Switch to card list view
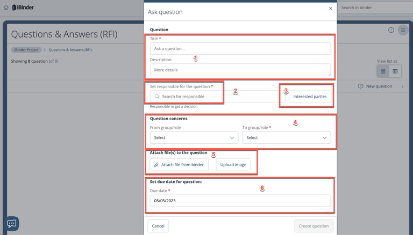 click(x=383, y=71)
